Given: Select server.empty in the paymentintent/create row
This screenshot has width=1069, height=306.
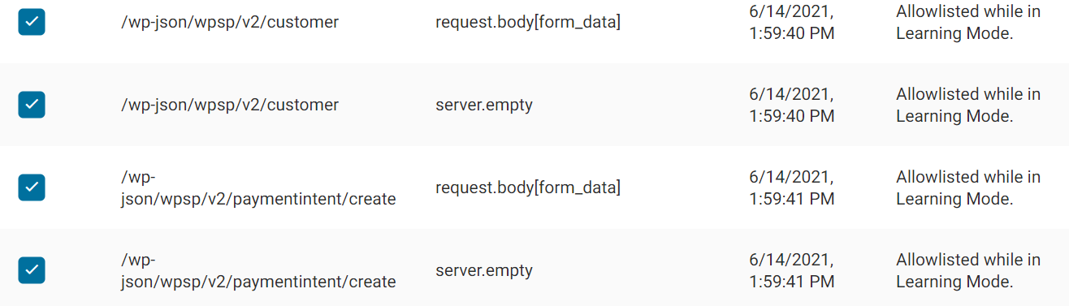Looking at the screenshot, I should point(484,270).
